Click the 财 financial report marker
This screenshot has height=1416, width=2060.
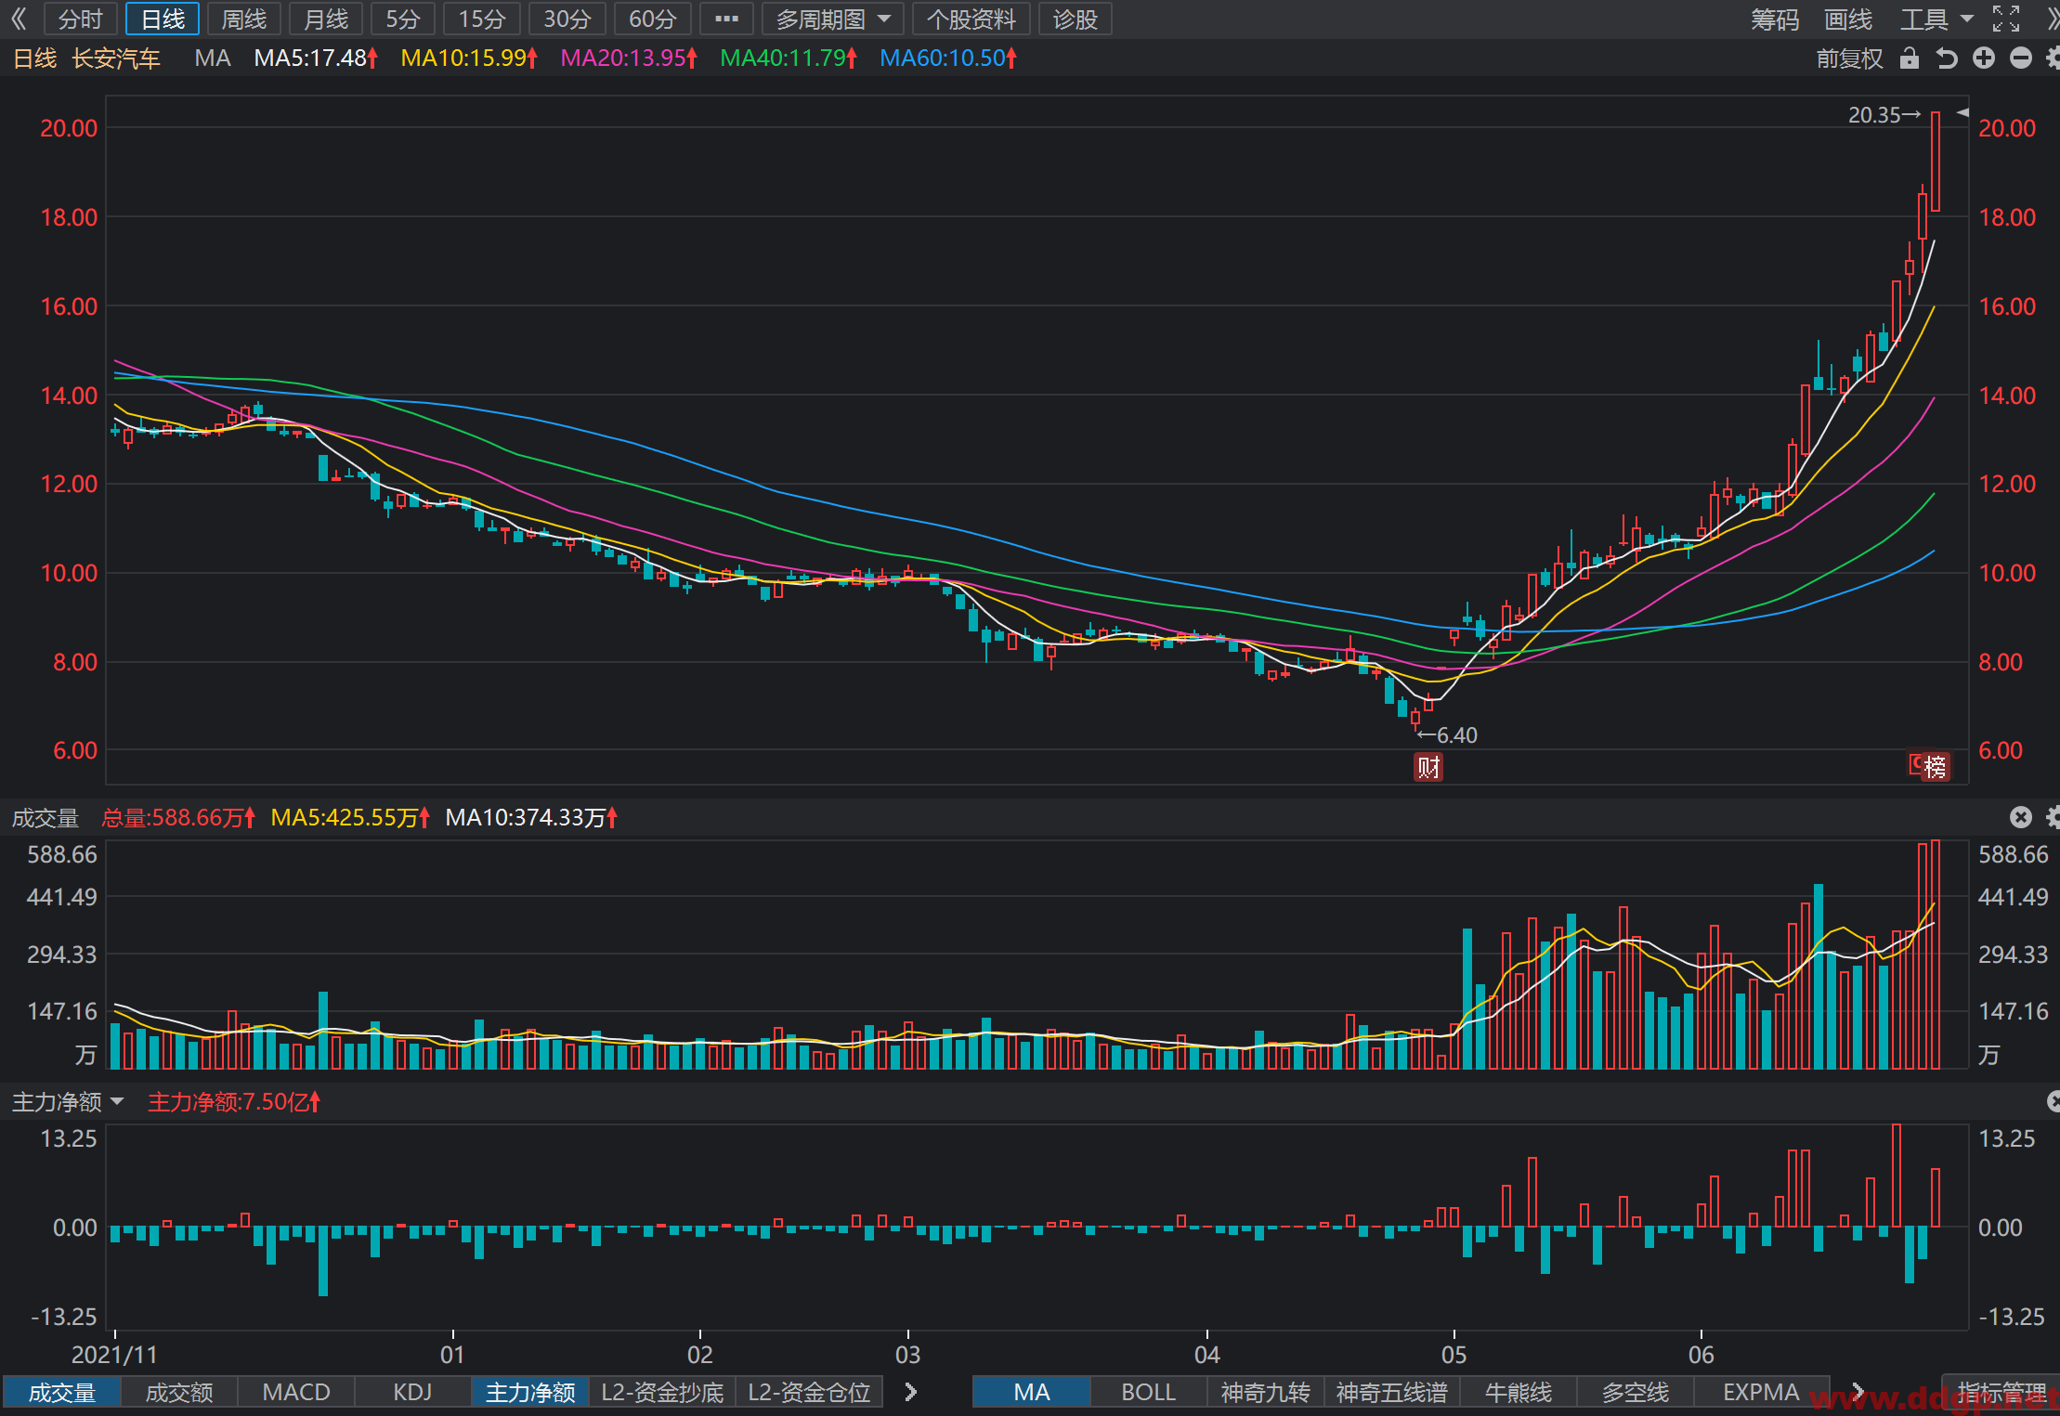click(x=1428, y=767)
